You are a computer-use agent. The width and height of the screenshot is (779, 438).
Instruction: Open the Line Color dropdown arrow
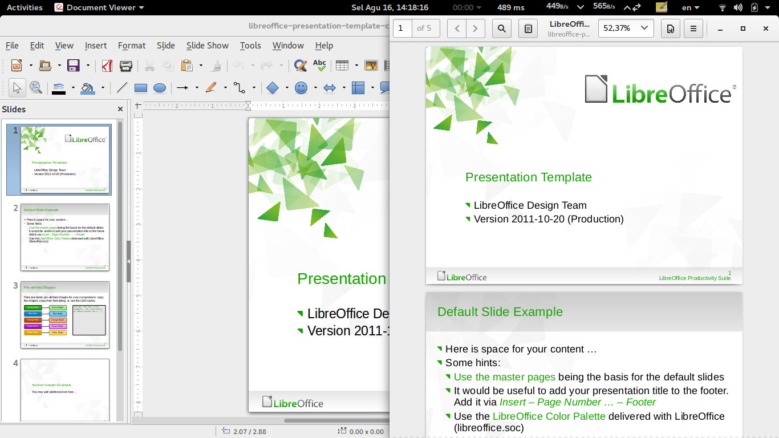coord(73,88)
